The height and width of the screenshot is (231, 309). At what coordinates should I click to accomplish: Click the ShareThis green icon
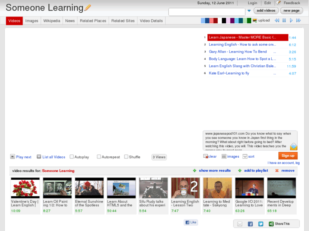coord(271,224)
